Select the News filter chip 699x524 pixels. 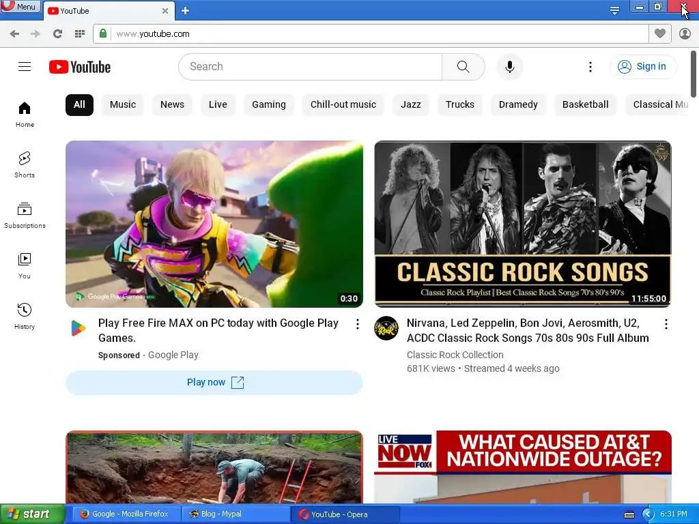[x=172, y=104]
